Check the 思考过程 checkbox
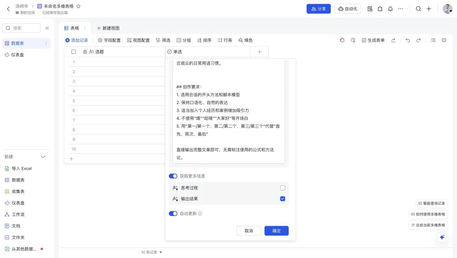This screenshot has height=258, width=457. click(283, 188)
